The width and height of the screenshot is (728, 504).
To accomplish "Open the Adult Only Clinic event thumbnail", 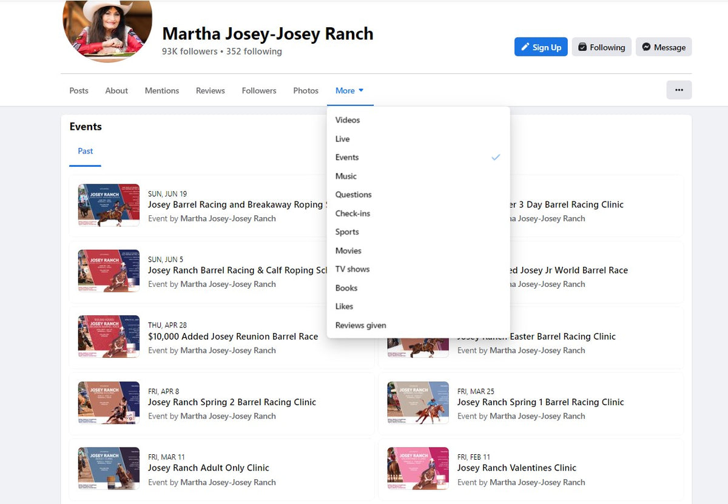I will coord(109,469).
